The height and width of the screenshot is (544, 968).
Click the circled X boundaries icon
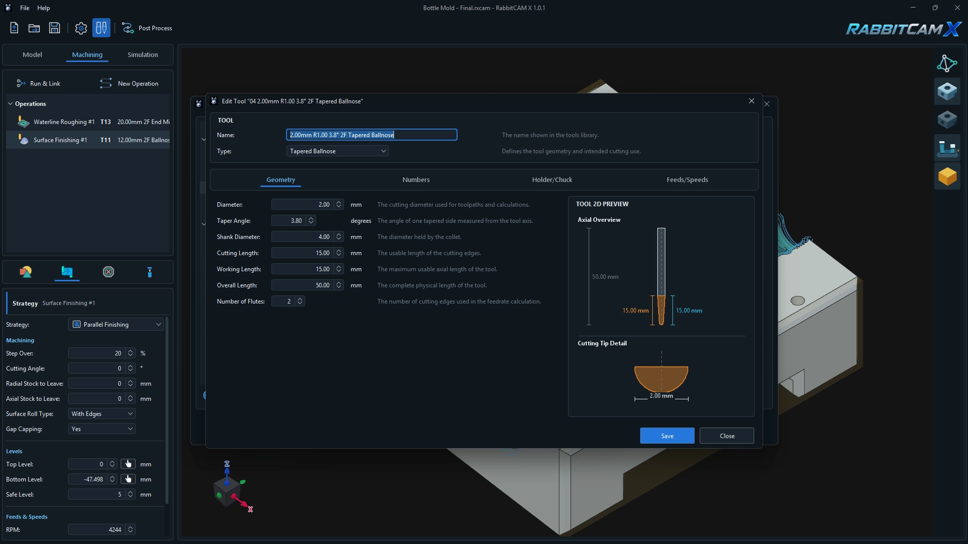point(108,272)
